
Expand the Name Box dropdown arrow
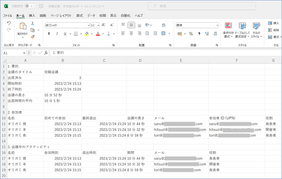click(x=25, y=53)
